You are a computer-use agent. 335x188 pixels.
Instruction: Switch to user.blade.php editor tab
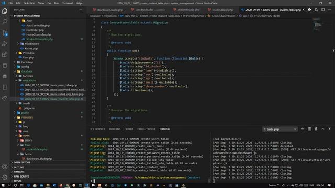tap(148, 10)
